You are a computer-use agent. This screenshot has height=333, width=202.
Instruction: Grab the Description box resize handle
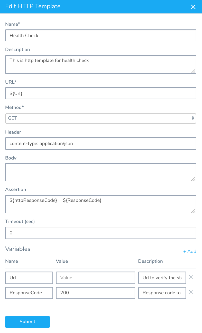(x=194, y=71)
